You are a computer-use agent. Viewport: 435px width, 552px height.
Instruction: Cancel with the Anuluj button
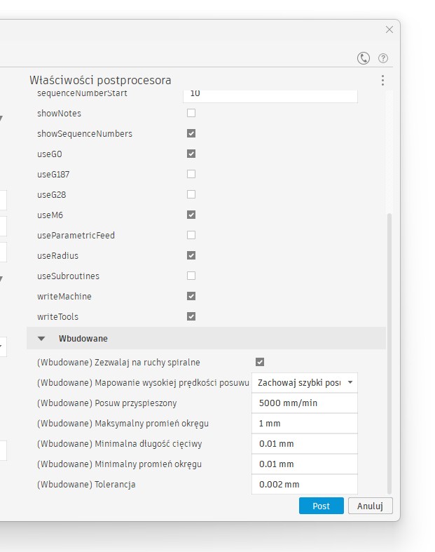tap(371, 506)
